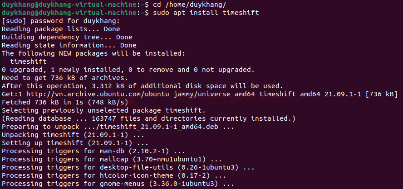The height and width of the screenshot is (189, 403).
Task: Click the http://vn.archive.ubuntu.com/ubuntu URL
Action: tap(98, 94)
